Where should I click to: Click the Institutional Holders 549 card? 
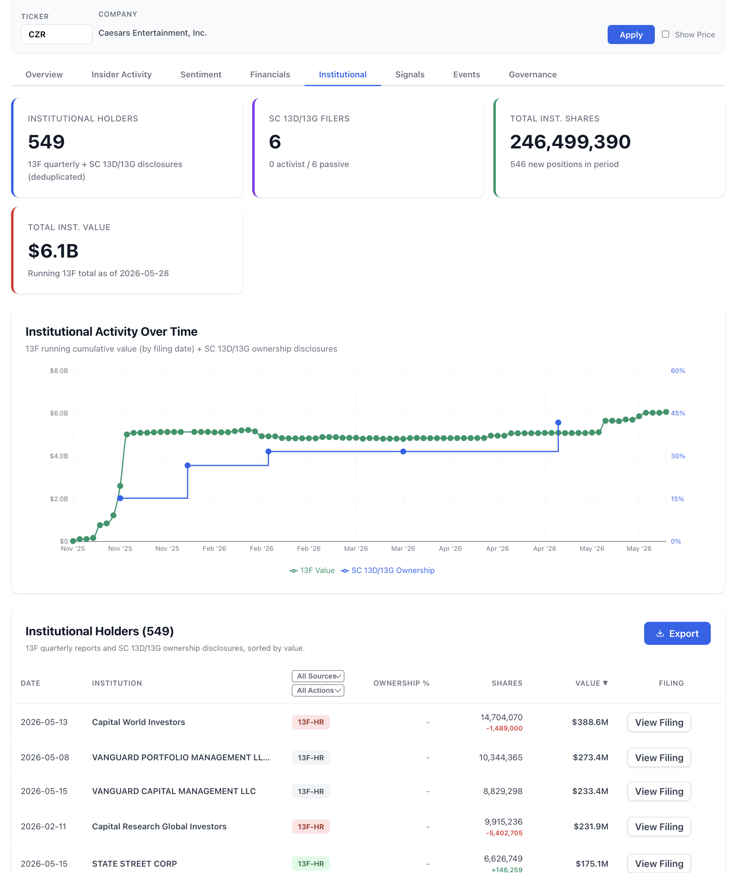127,148
